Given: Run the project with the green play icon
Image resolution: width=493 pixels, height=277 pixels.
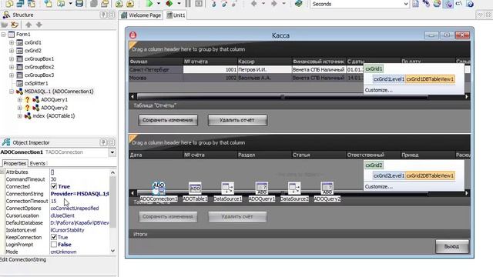Looking at the screenshot, I should 149,4.
